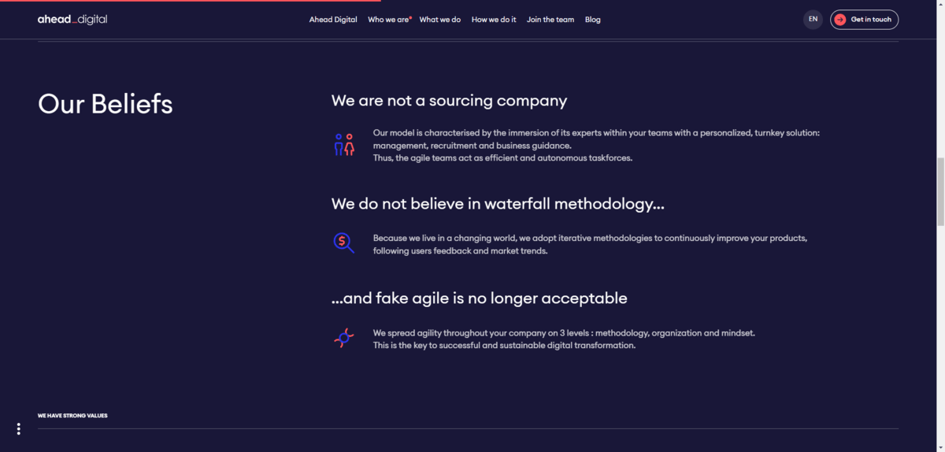Screen dimensions: 945x452
Task: Click the dollar magnifying glass icon
Action: 343,243
